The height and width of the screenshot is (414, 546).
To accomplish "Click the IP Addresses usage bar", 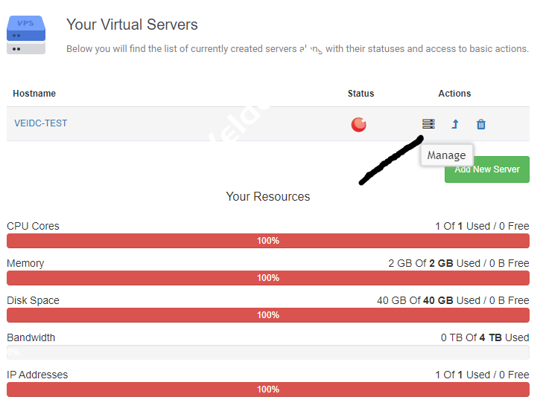I will pos(268,389).
